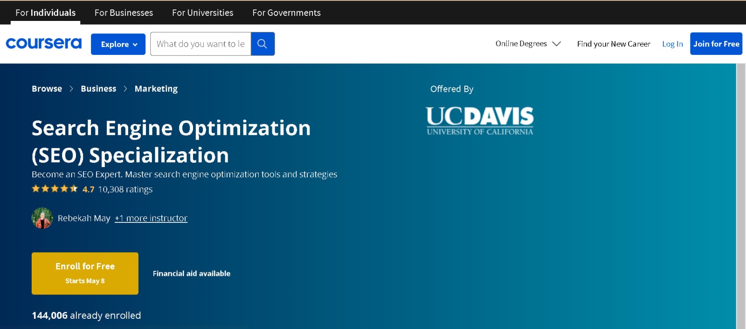Click the +1 more instructor link
This screenshot has width=746, height=329.
(x=151, y=218)
